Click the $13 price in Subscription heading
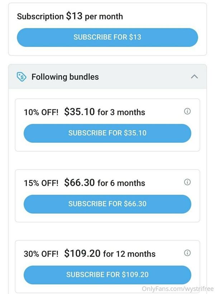Screen dimensions: 215x294 [x=74, y=16]
